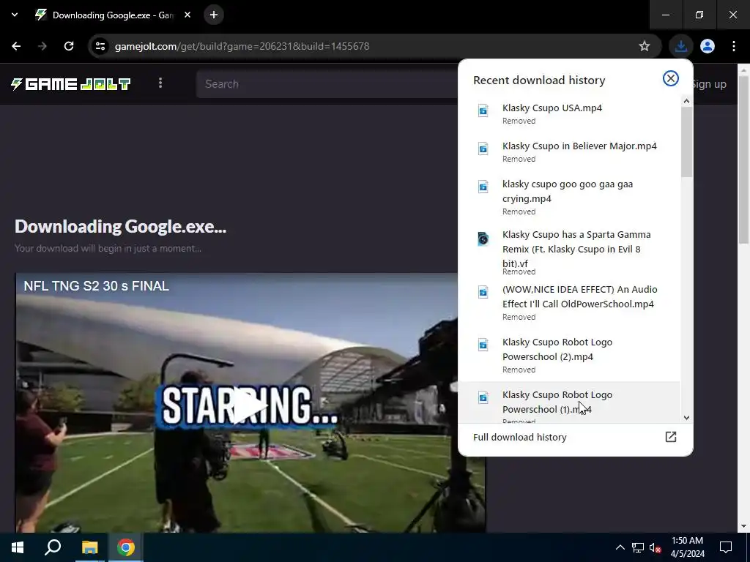Click Robot Logo Powerschool (1).mp4 file icon
This screenshot has width=750, height=562.
tap(483, 397)
